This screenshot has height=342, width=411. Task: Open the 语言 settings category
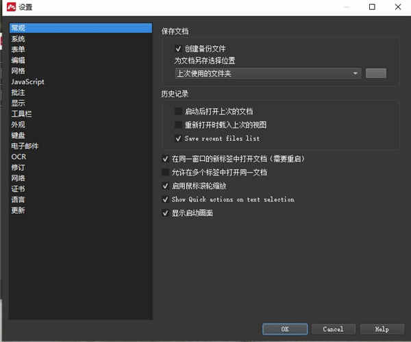tap(81, 199)
